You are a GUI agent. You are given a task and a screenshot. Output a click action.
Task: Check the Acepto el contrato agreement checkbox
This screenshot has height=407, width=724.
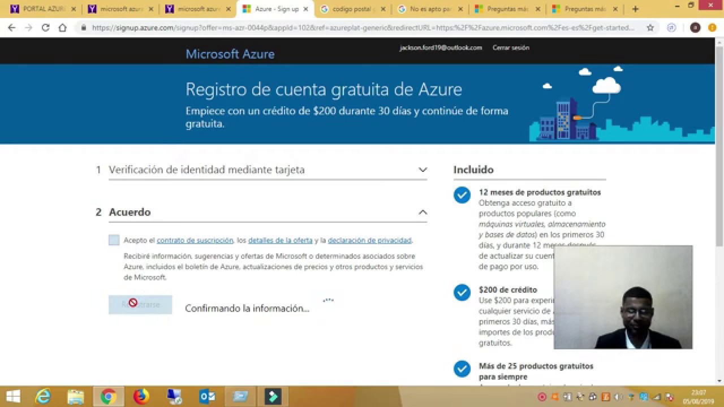point(114,240)
